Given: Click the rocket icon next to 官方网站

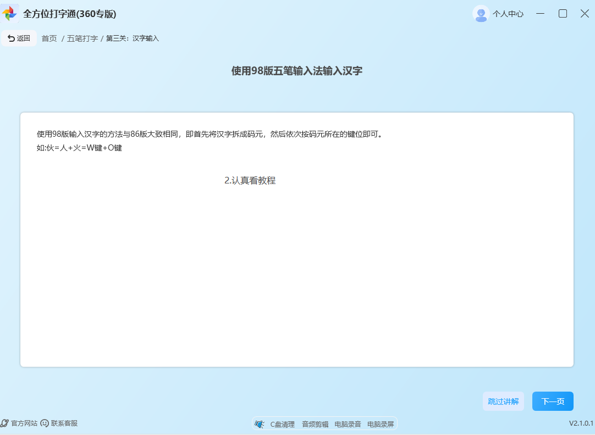Looking at the screenshot, I should pos(5,423).
